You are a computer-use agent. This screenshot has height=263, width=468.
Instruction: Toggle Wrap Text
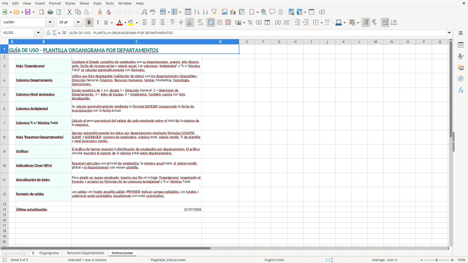click(200, 23)
